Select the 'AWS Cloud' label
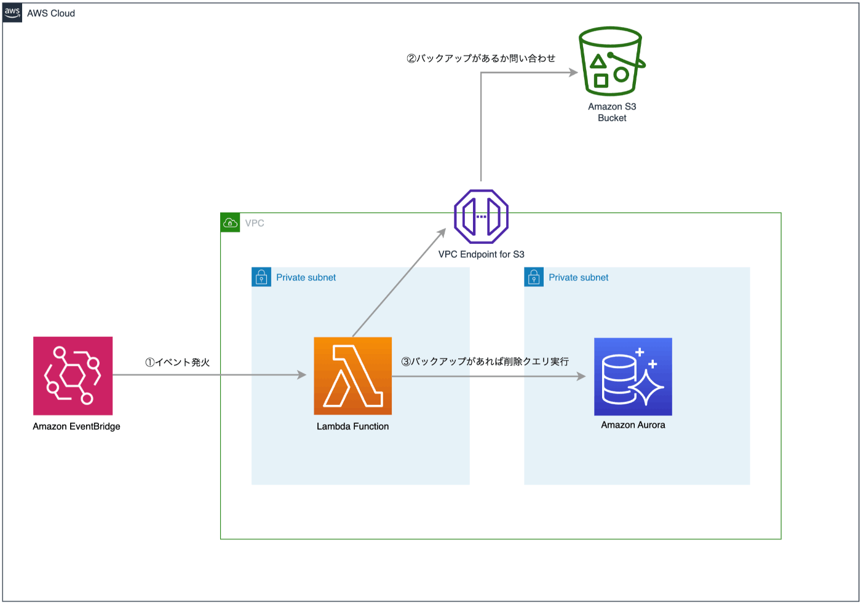The width and height of the screenshot is (861, 604). [x=51, y=13]
